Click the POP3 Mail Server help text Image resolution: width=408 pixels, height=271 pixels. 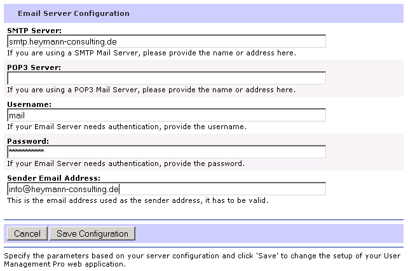[x=151, y=90]
